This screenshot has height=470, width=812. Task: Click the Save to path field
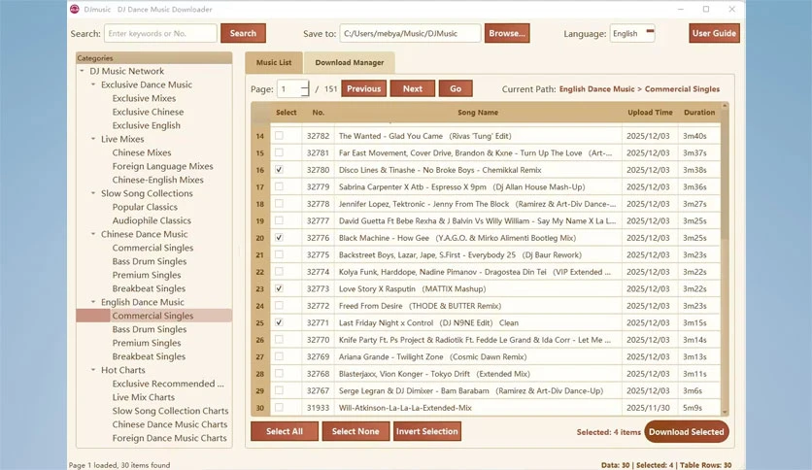point(410,33)
